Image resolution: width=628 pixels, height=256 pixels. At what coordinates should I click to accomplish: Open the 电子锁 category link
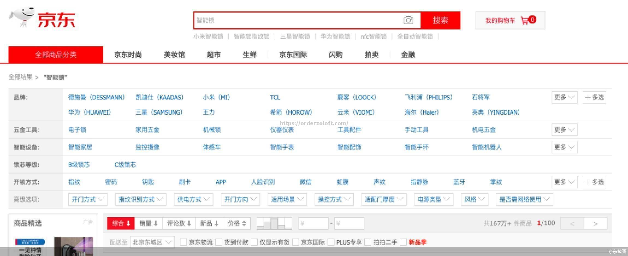click(77, 130)
